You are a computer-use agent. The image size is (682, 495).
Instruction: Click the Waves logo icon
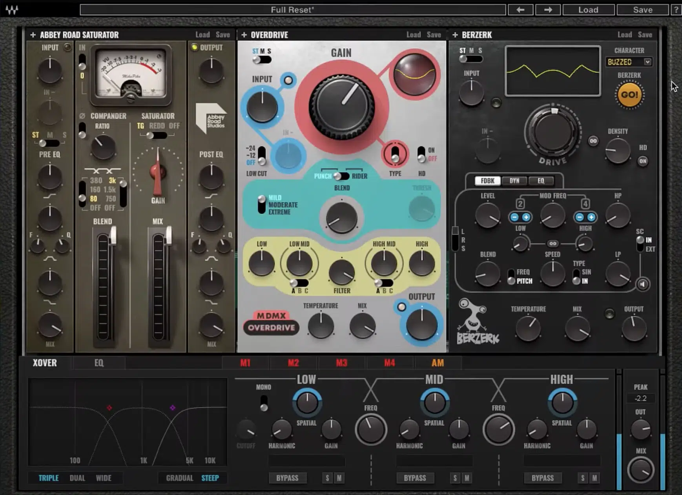12,9
